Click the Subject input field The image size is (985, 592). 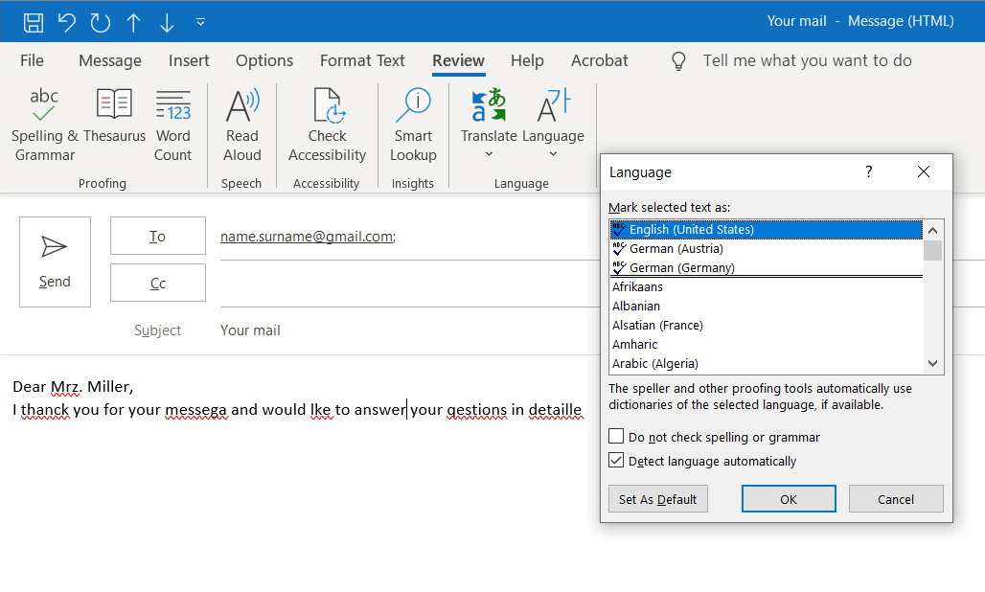pyautogui.click(x=383, y=330)
